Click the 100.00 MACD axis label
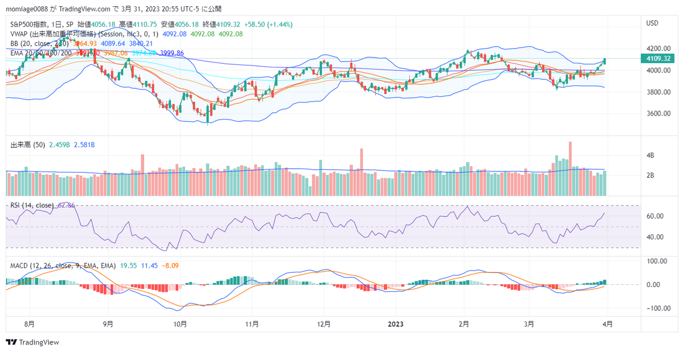Image resolution: width=684 pixels, height=352 pixels. [x=655, y=261]
